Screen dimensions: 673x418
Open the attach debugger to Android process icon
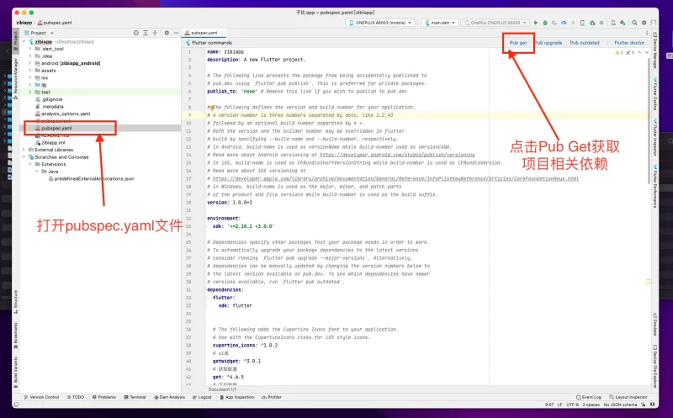[592, 23]
